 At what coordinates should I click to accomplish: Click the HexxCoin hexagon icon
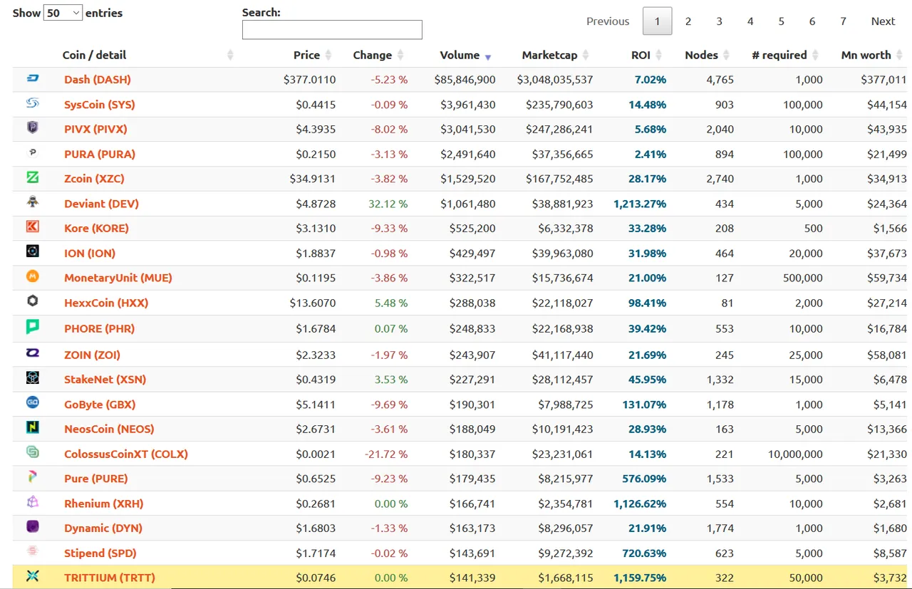[32, 301]
